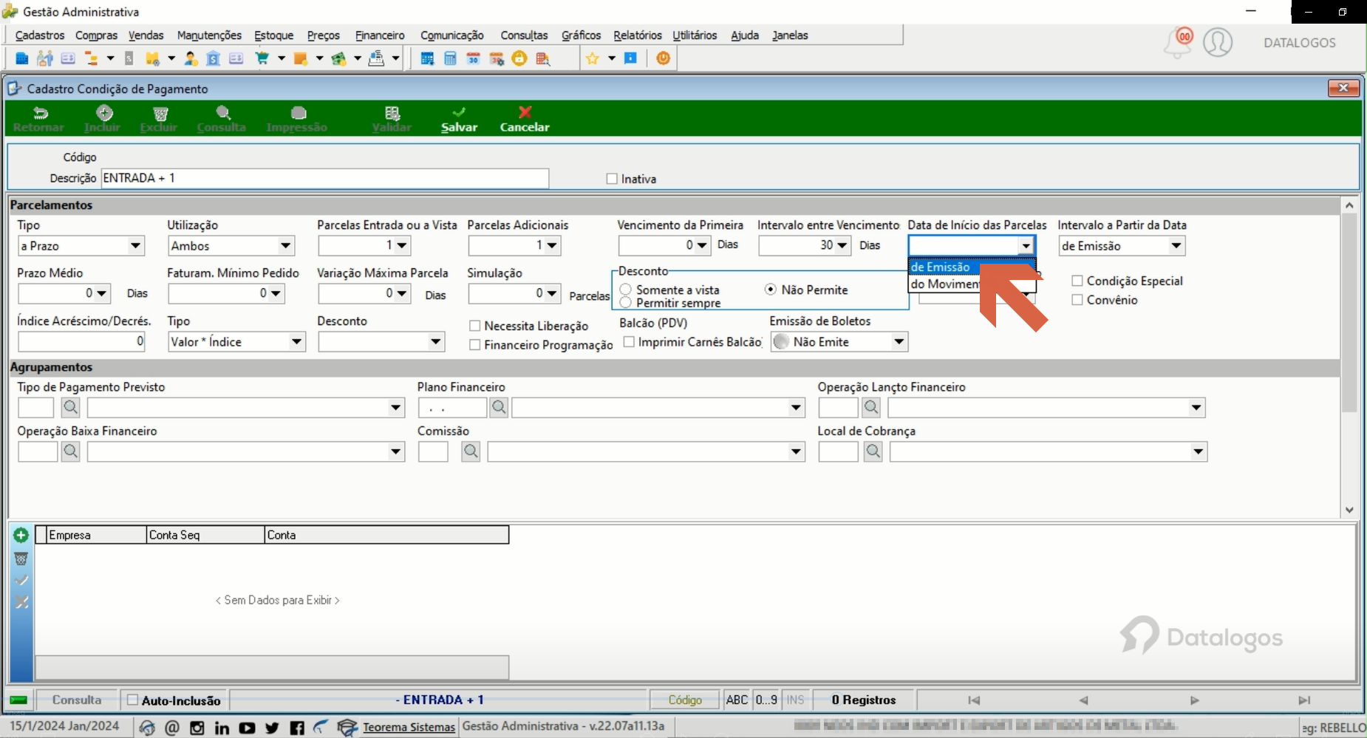Open the Utilização 'Ambos' dropdown
The width and height of the screenshot is (1367, 738).
(x=286, y=246)
